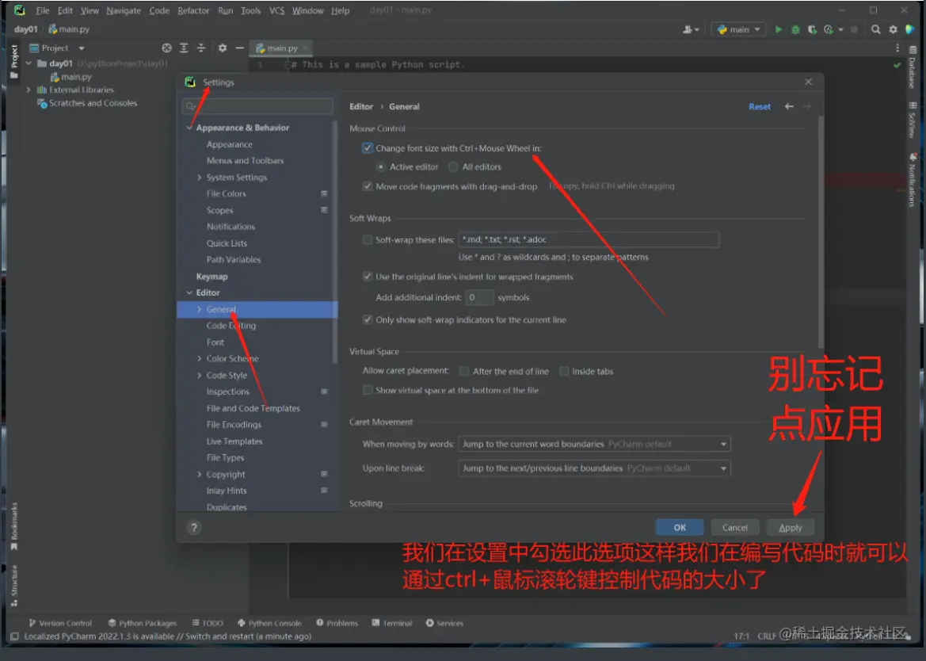Image resolution: width=926 pixels, height=661 pixels.
Task: Click the Add additional indent number field
Action: (x=479, y=297)
